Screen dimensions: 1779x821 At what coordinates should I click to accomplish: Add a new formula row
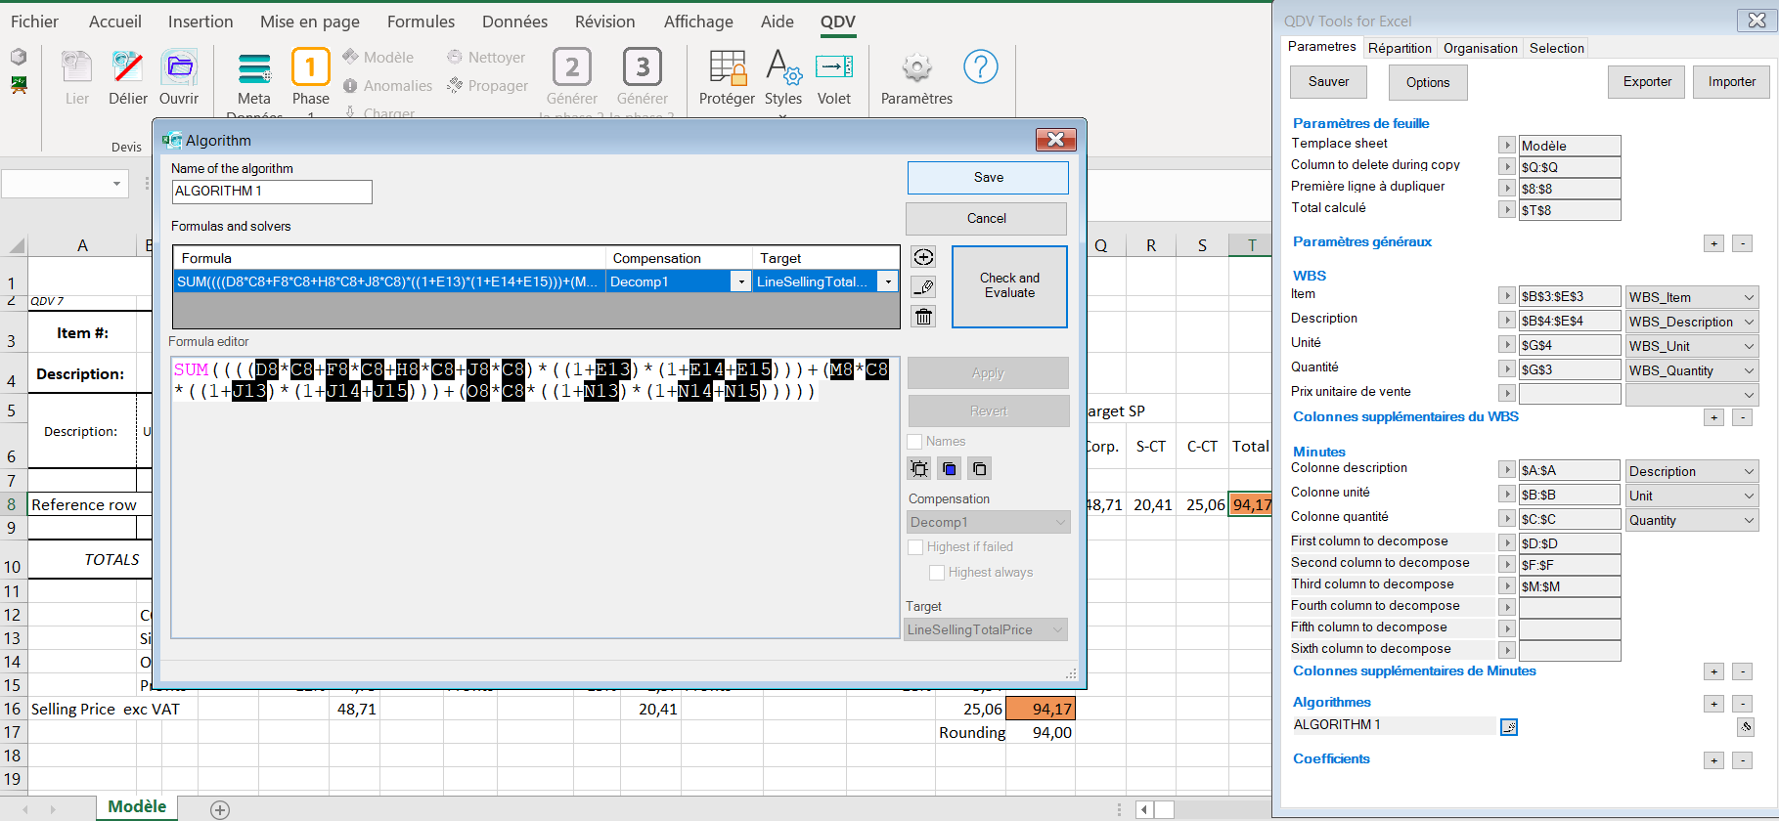(923, 257)
